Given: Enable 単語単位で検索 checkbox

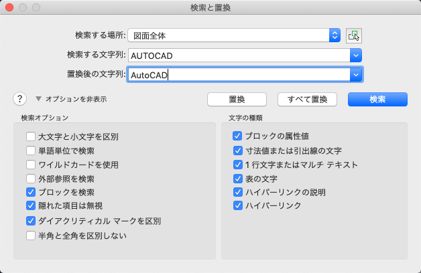Looking at the screenshot, I should 31,151.
